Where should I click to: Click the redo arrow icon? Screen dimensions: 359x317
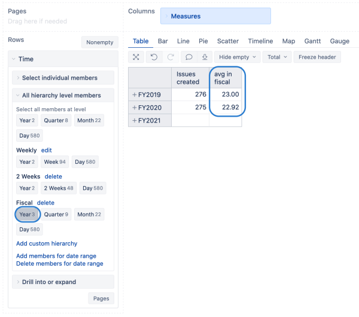click(171, 57)
